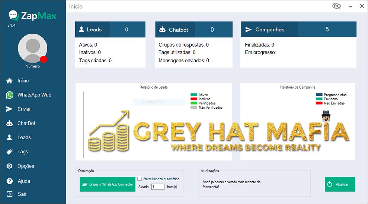Click the Opções gear icon

click(9, 166)
